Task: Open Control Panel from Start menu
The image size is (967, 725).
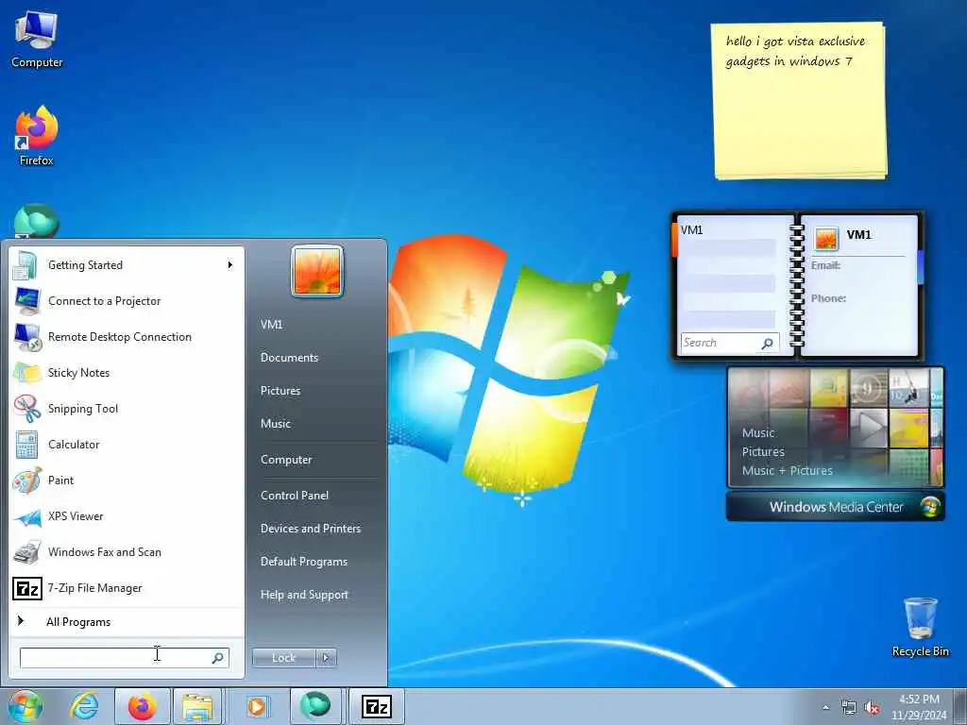Action: [x=295, y=496]
